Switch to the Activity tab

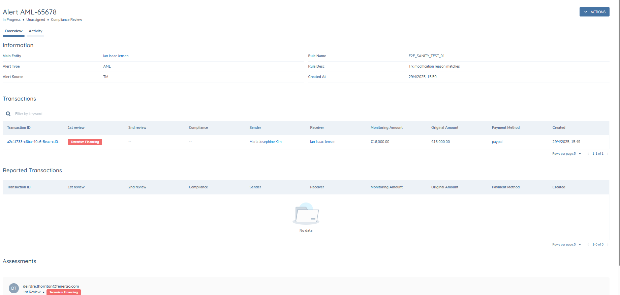pyautogui.click(x=35, y=31)
